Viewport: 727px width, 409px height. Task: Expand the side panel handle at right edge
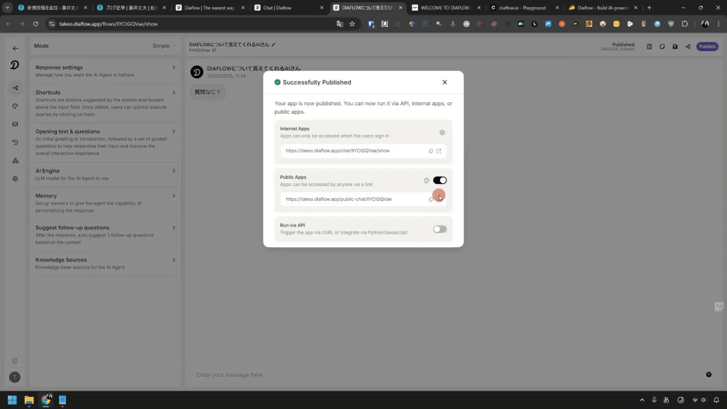tap(719, 306)
